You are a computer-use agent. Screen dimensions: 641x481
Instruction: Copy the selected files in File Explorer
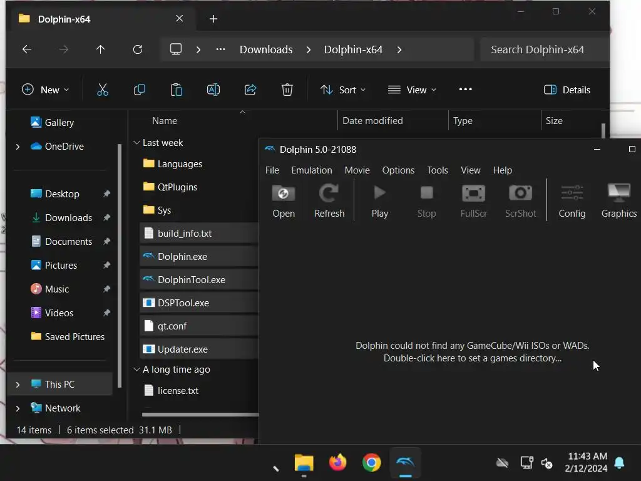click(140, 90)
